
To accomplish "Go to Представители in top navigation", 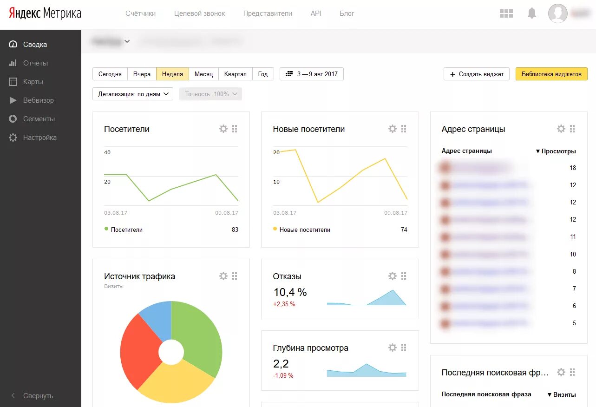I will (268, 13).
